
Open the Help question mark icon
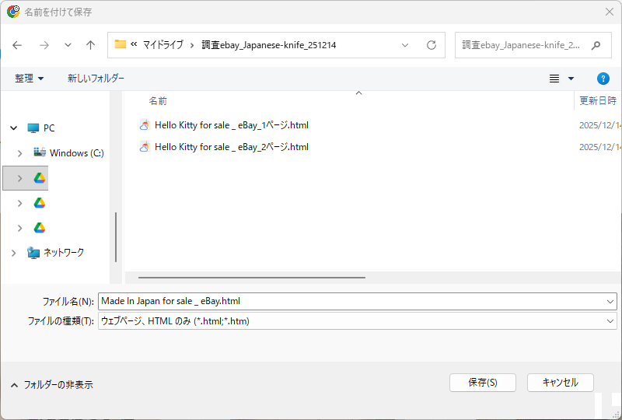603,79
